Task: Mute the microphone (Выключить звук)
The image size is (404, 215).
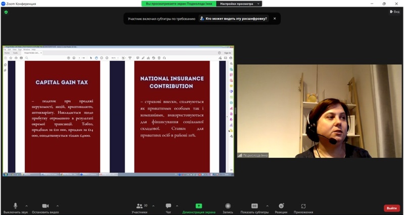Action: point(15,207)
